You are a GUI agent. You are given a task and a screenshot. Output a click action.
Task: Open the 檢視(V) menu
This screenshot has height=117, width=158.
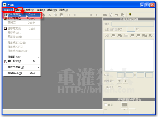[30, 10]
